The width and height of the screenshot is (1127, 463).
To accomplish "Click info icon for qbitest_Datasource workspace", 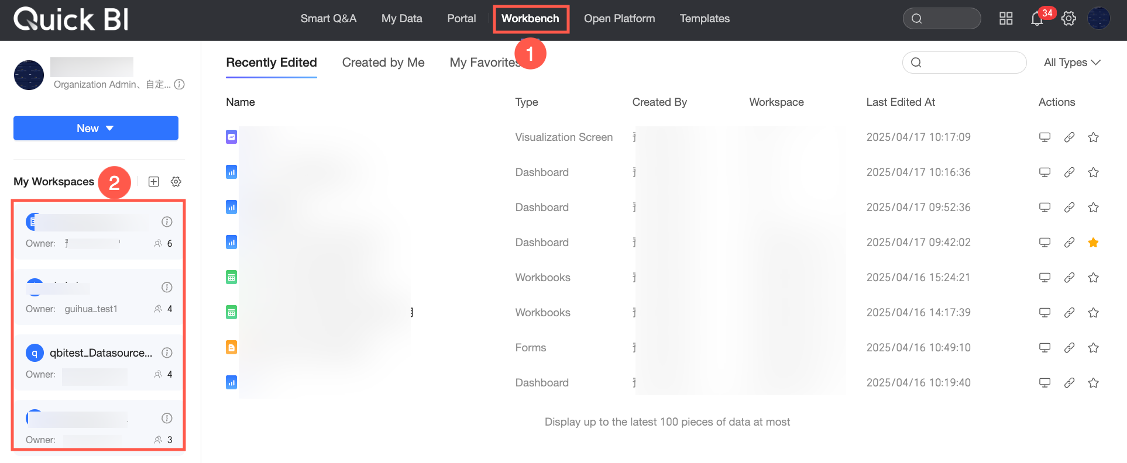I will (167, 353).
